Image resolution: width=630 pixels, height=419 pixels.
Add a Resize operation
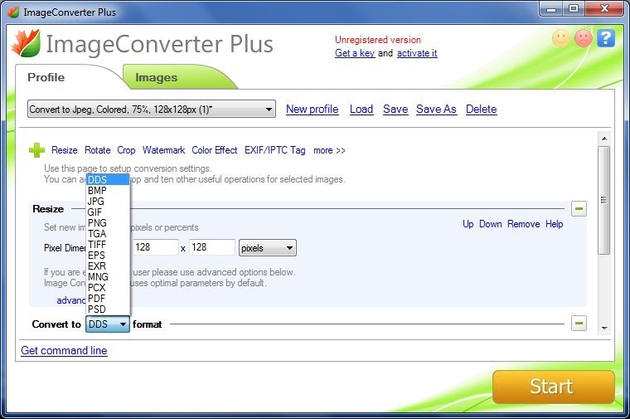click(x=65, y=150)
